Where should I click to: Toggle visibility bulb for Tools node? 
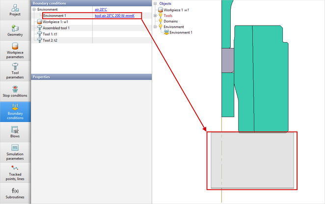coord(161,15)
